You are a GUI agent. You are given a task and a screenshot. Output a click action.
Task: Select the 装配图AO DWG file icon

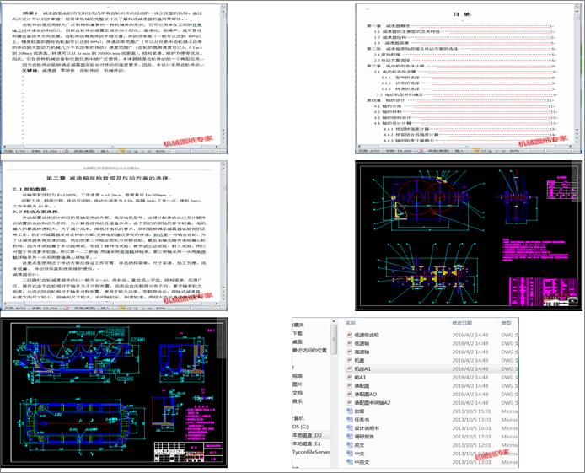(350, 395)
